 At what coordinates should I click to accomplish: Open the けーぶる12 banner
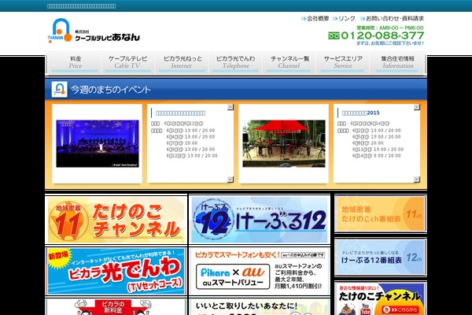pos(259,220)
